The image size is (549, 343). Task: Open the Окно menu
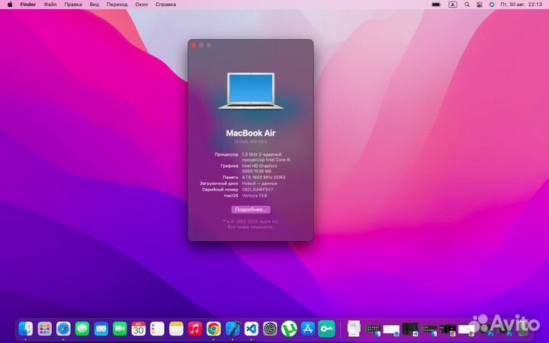[142, 5]
